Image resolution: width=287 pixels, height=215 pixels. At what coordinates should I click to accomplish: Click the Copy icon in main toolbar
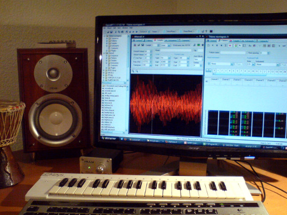click(x=119, y=32)
